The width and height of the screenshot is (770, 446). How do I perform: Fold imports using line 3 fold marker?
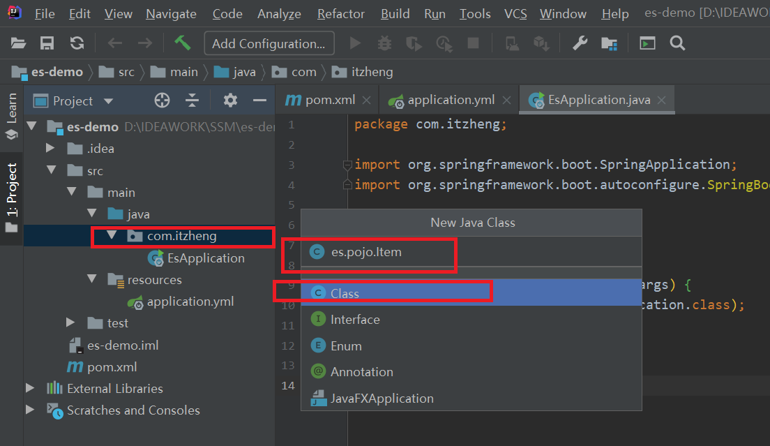pyautogui.click(x=347, y=165)
